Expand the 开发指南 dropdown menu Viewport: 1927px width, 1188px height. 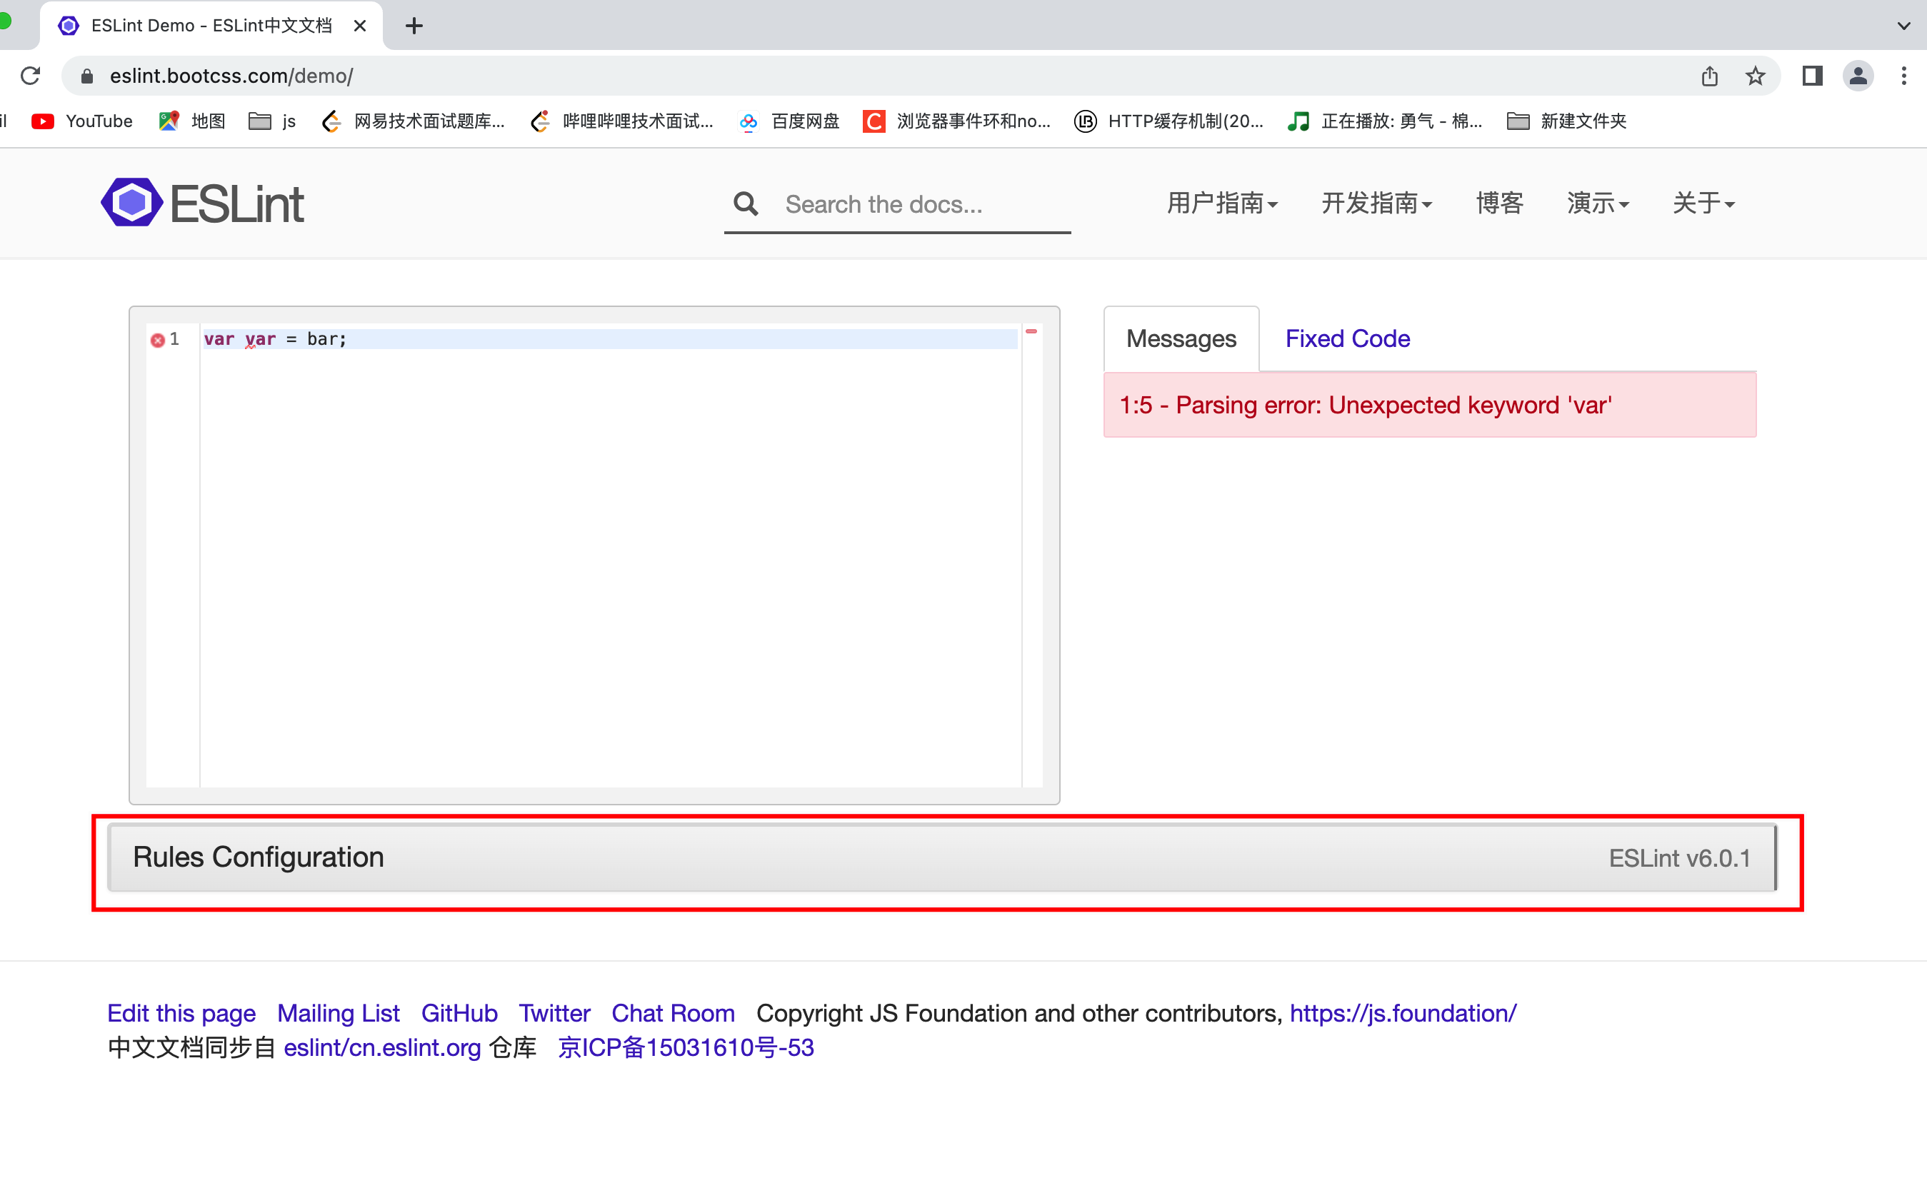pos(1377,203)
